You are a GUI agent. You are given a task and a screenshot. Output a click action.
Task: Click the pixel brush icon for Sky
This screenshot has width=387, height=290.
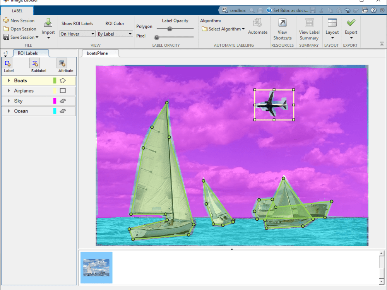pos(63,101)
